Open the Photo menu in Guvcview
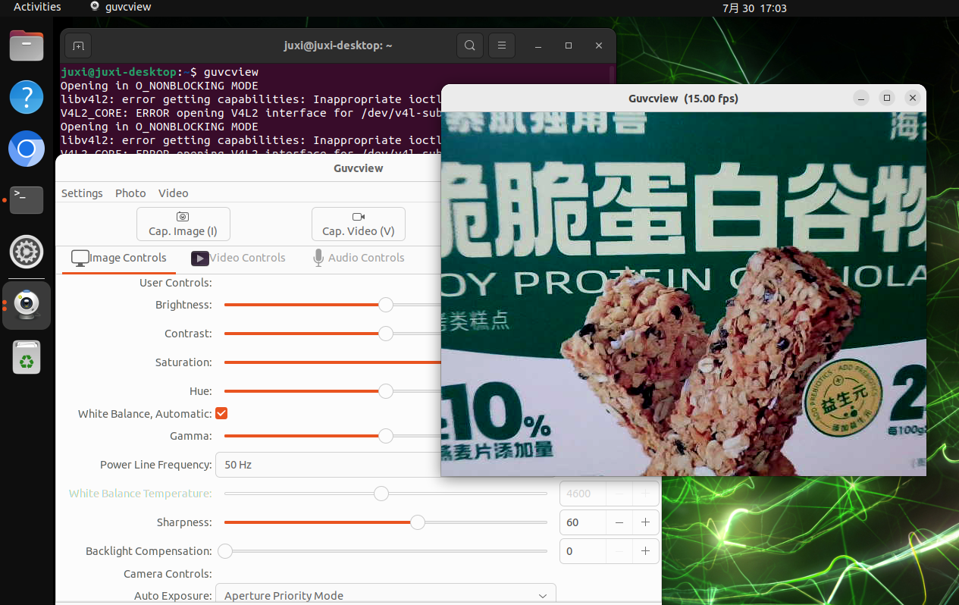The height and width of the screenshot is (605, 959). 130,193
